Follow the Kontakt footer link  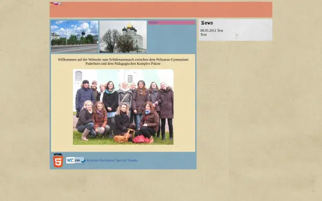click(93, 160)
